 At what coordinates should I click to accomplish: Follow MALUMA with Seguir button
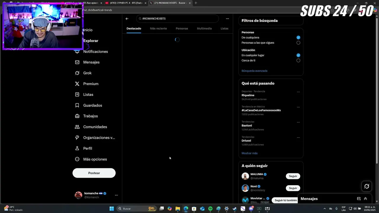pyautogui.click(x=293, y=176)
